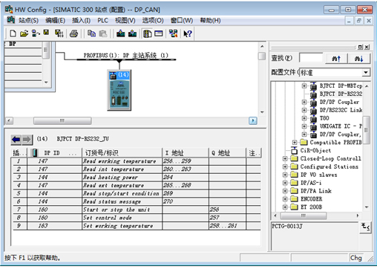Viewport: 377px width, 269px height.
Task: Click the catalog info icon beside PCTG-8013J
Action: (x=365, y=227)
